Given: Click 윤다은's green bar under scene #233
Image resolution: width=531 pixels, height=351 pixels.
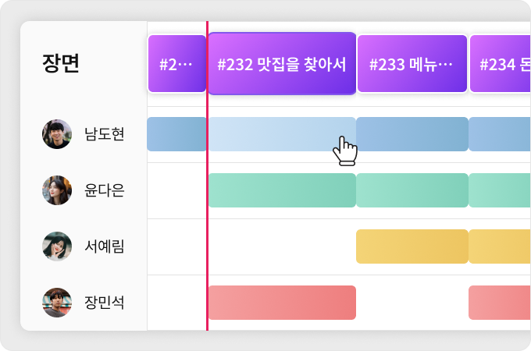Looking at the screenshot, I should (x=412, y=190).
